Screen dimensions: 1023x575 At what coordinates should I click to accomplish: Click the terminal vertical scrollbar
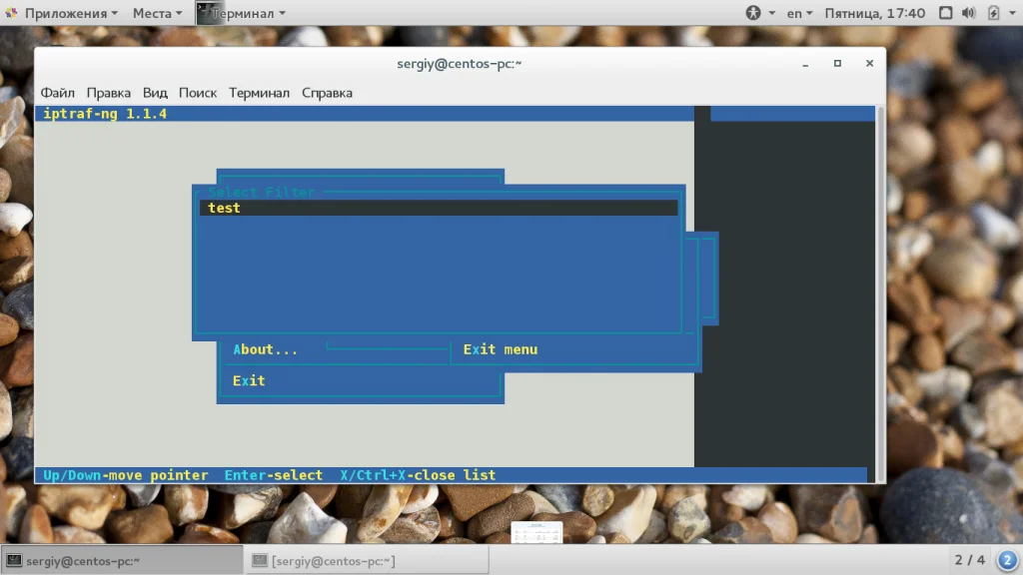880,293
